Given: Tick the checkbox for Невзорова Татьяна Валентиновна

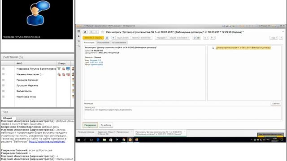Looking at the screenshot, I should tap(3, 68).
